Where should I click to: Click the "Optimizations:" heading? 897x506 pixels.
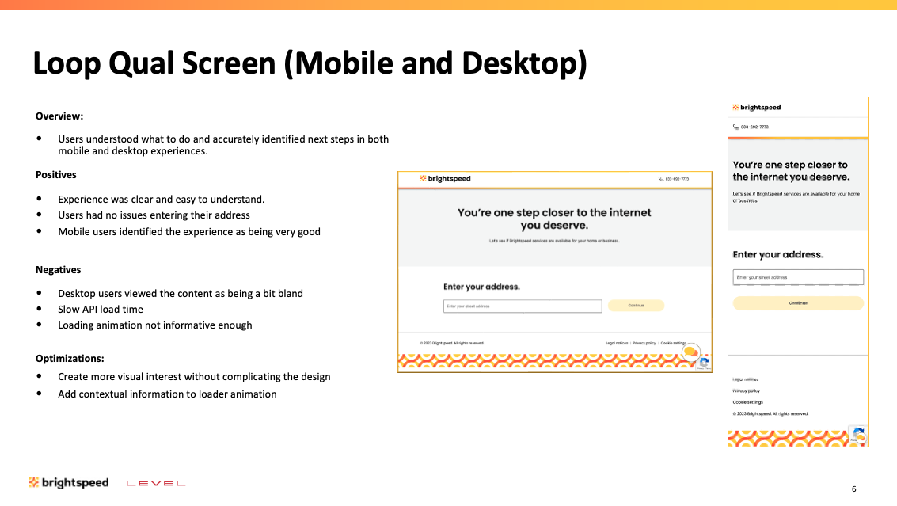coord(70,359)
